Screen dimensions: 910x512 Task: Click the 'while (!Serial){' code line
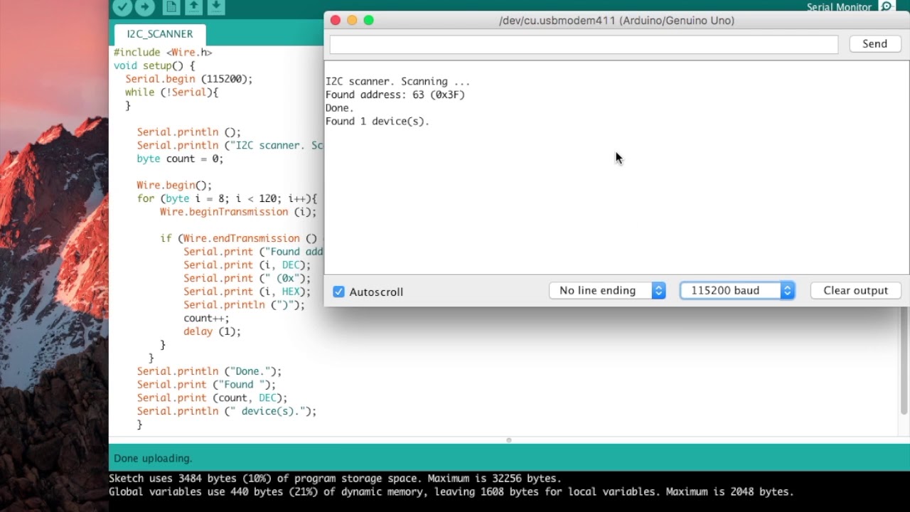(171, 92)
